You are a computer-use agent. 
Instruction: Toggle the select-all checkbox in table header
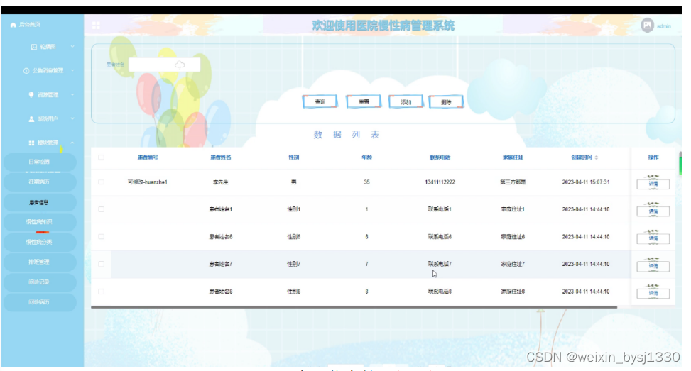(102, 157)
